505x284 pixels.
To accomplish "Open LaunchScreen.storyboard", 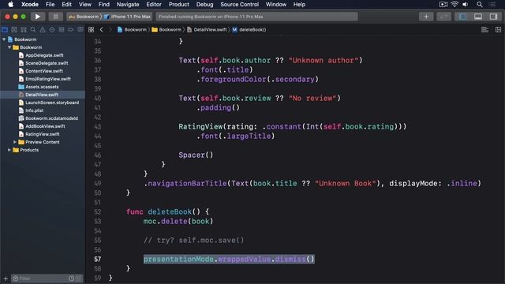I will click(x=52, y=103).
